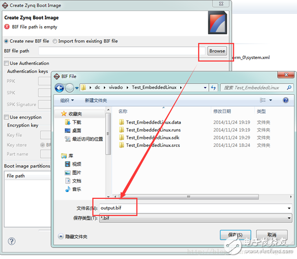Select the 下载 downloads shortcut in sidebar
The height and width of the screenshot is (259, 297).
[x=77, y=122]
